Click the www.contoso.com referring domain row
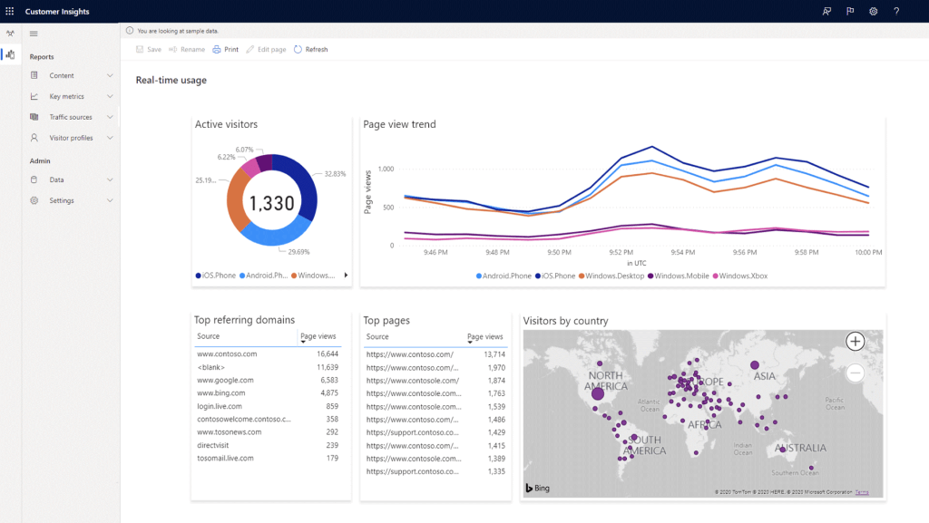929x523 pixels. tap(268, 354)
